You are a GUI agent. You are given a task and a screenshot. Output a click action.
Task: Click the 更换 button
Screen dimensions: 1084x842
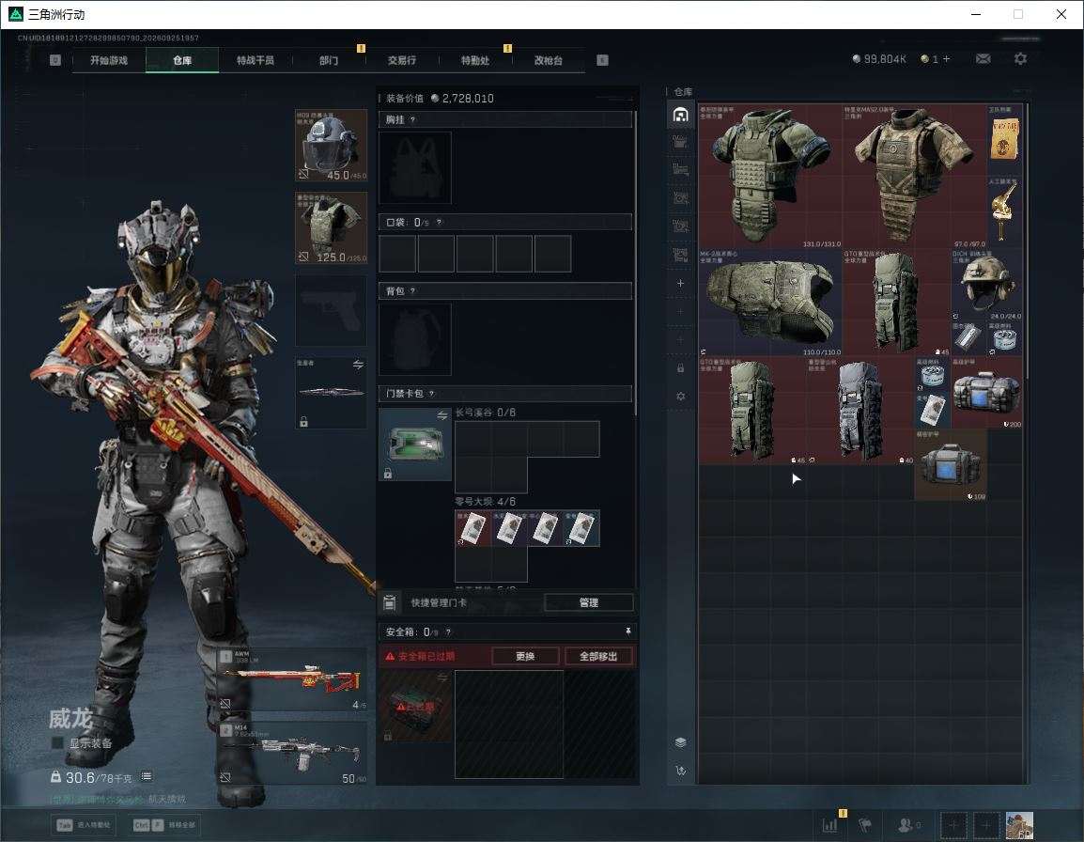pyautogui.click(x=525, y=656)
